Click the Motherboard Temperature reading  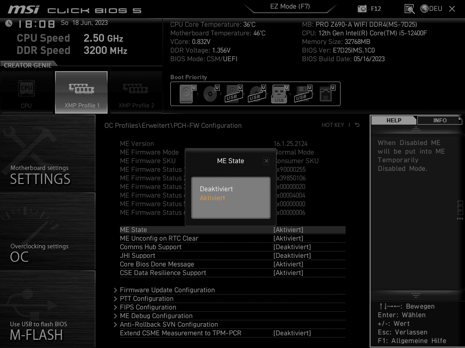point(218,33)
